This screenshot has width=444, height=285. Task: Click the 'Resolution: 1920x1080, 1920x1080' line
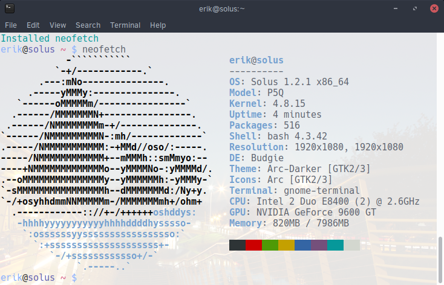point(316,147)
